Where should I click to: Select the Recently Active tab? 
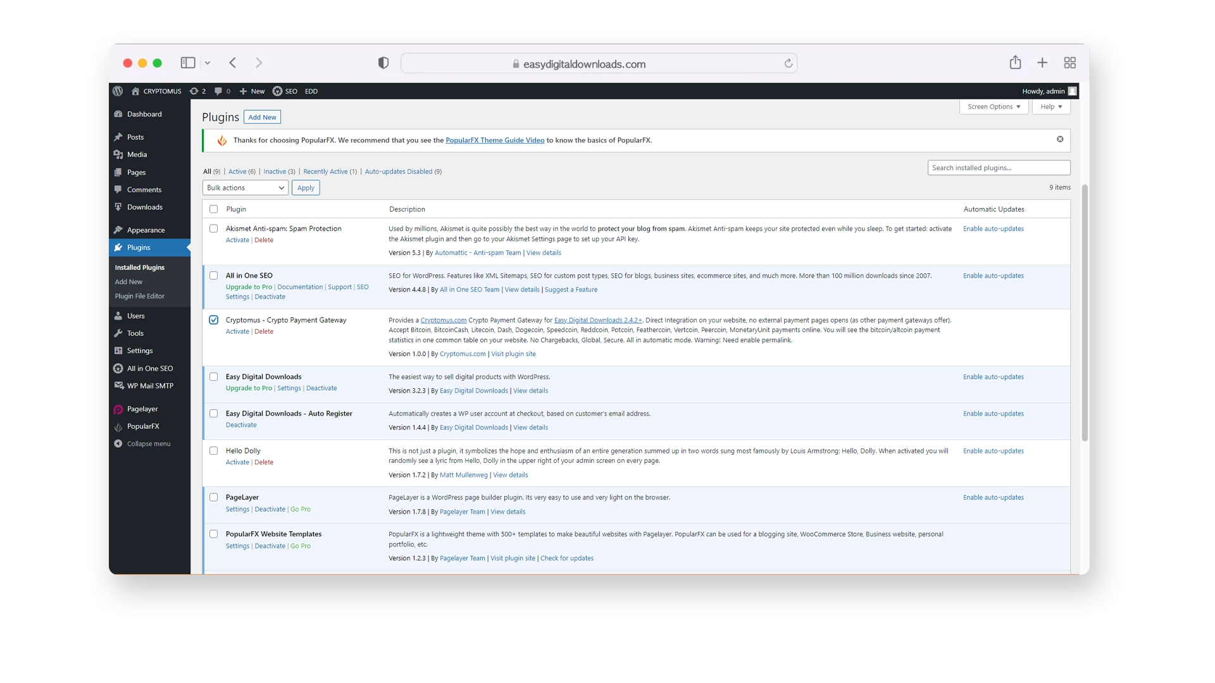[325, 171]
